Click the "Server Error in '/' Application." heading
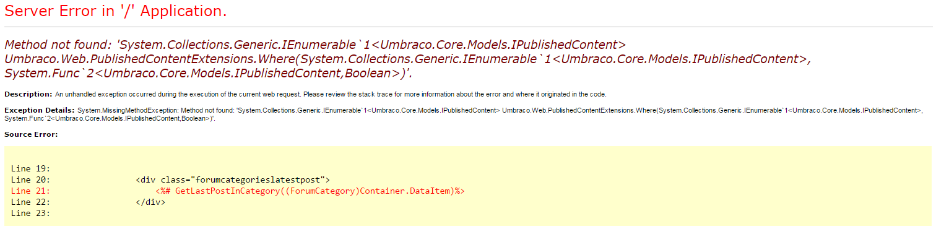This screenshot has width=936, height=229. (x=116, y=12)
